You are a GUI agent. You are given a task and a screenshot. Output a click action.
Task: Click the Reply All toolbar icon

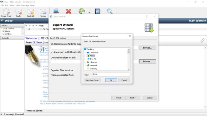coord(31,12)
